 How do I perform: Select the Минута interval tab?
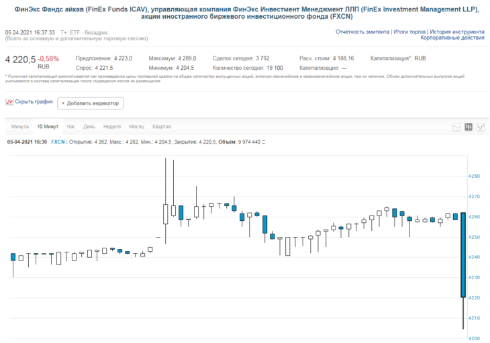[x=19, y=126]
